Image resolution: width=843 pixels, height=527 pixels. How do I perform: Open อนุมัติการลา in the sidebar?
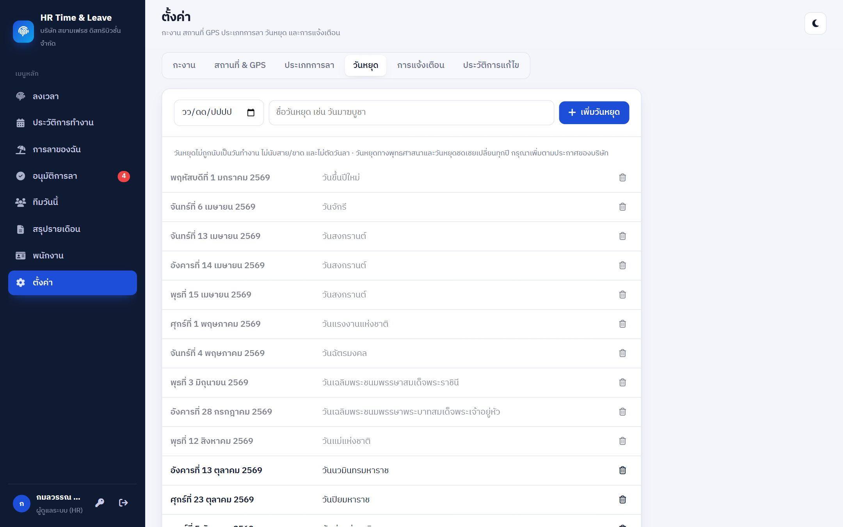pyautogui.click(x=73, y=176)
